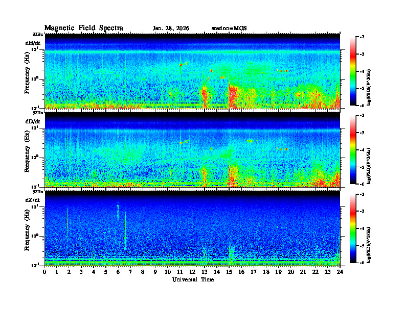Click hour 9 on the time axis
Viewport: 405px width, 312px height.
click(x=155, y=272)
